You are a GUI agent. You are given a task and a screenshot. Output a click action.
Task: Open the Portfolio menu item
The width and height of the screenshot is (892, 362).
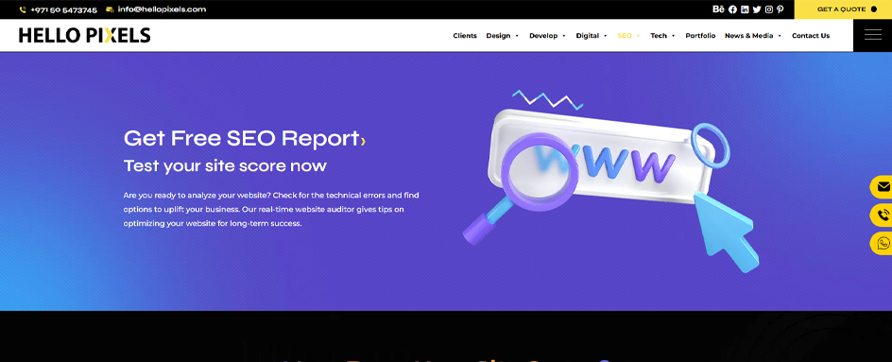[x=700, y=35]
